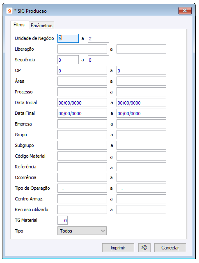The height and width of the screenshot is (263, 199).
Task: Focus the second Grupo field
Action: point(141,135)
